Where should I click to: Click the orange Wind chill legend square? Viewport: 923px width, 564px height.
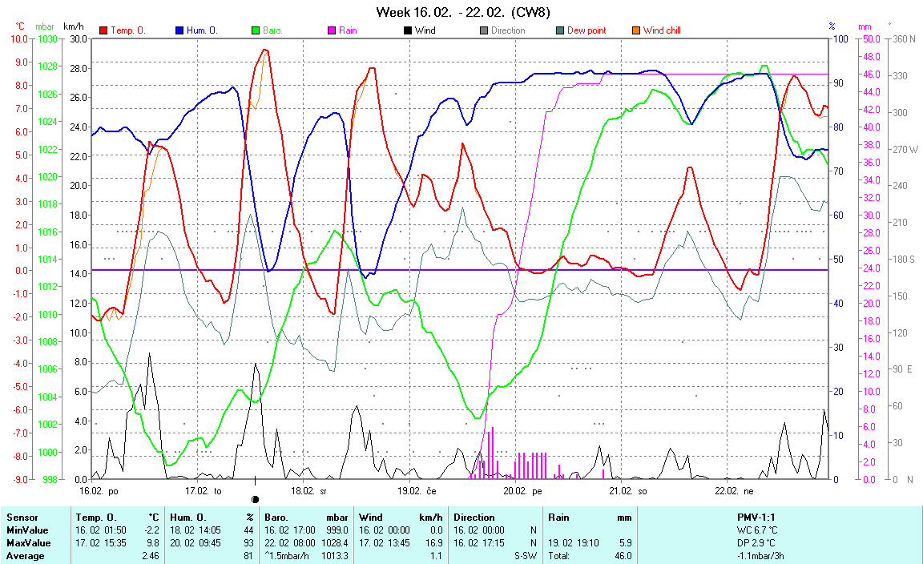tap(636, 30)
